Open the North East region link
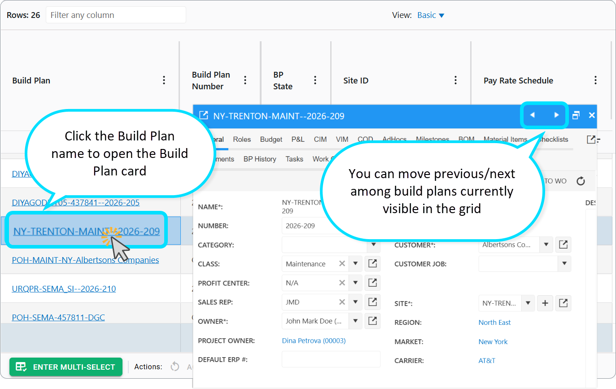Viewport: 616px width, 389px height. tap(494, 322)
